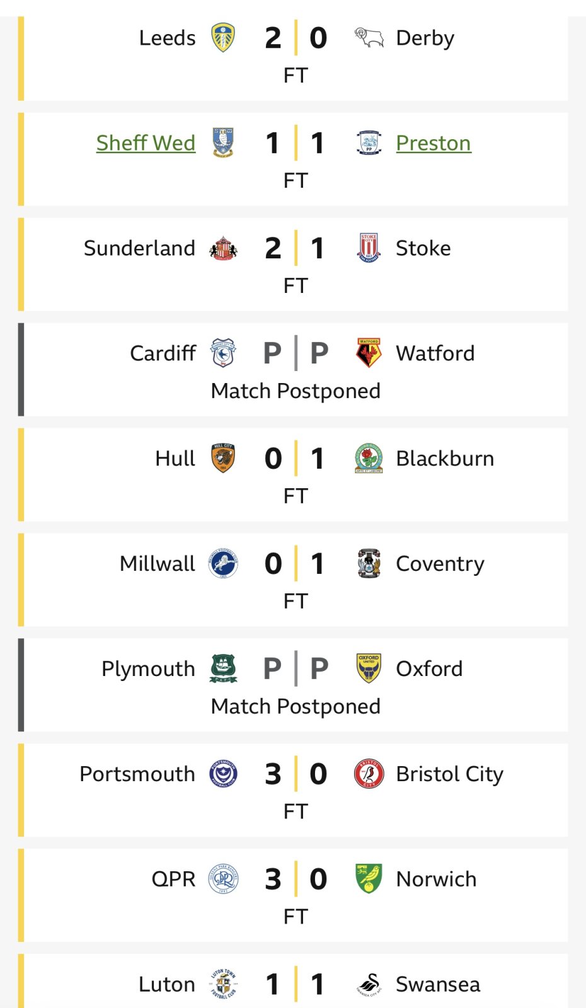This screenshot has width=586, height=1008.
Task: Open the Sheff Wed team link
Action: tap(146, 143)
